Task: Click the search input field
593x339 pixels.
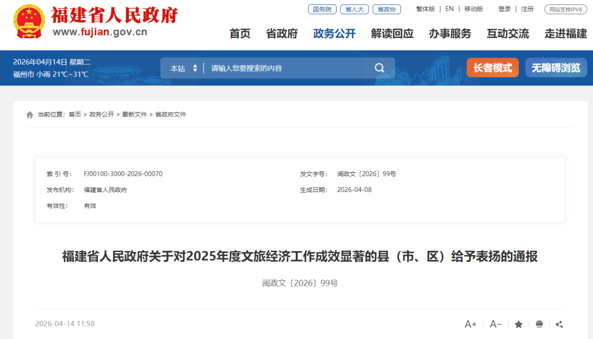Action: 286,69
